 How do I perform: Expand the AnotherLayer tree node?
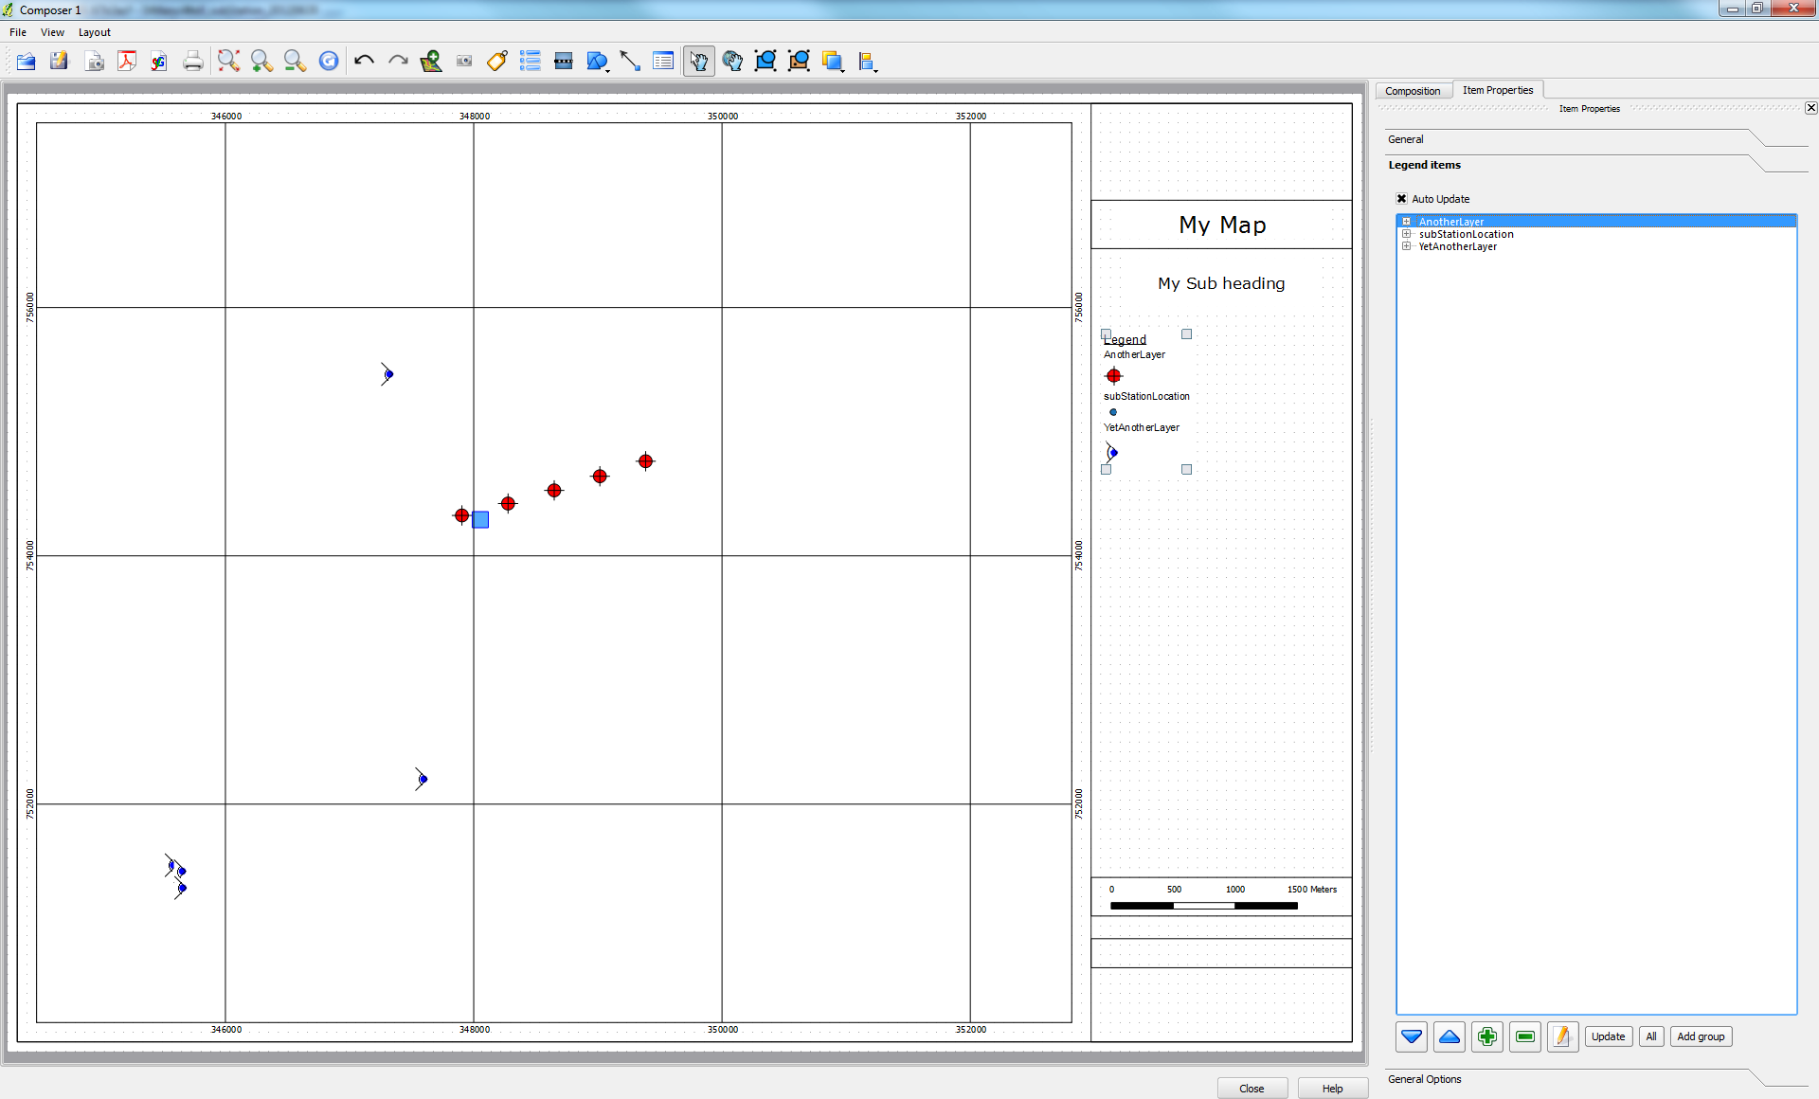[1407, 222]
